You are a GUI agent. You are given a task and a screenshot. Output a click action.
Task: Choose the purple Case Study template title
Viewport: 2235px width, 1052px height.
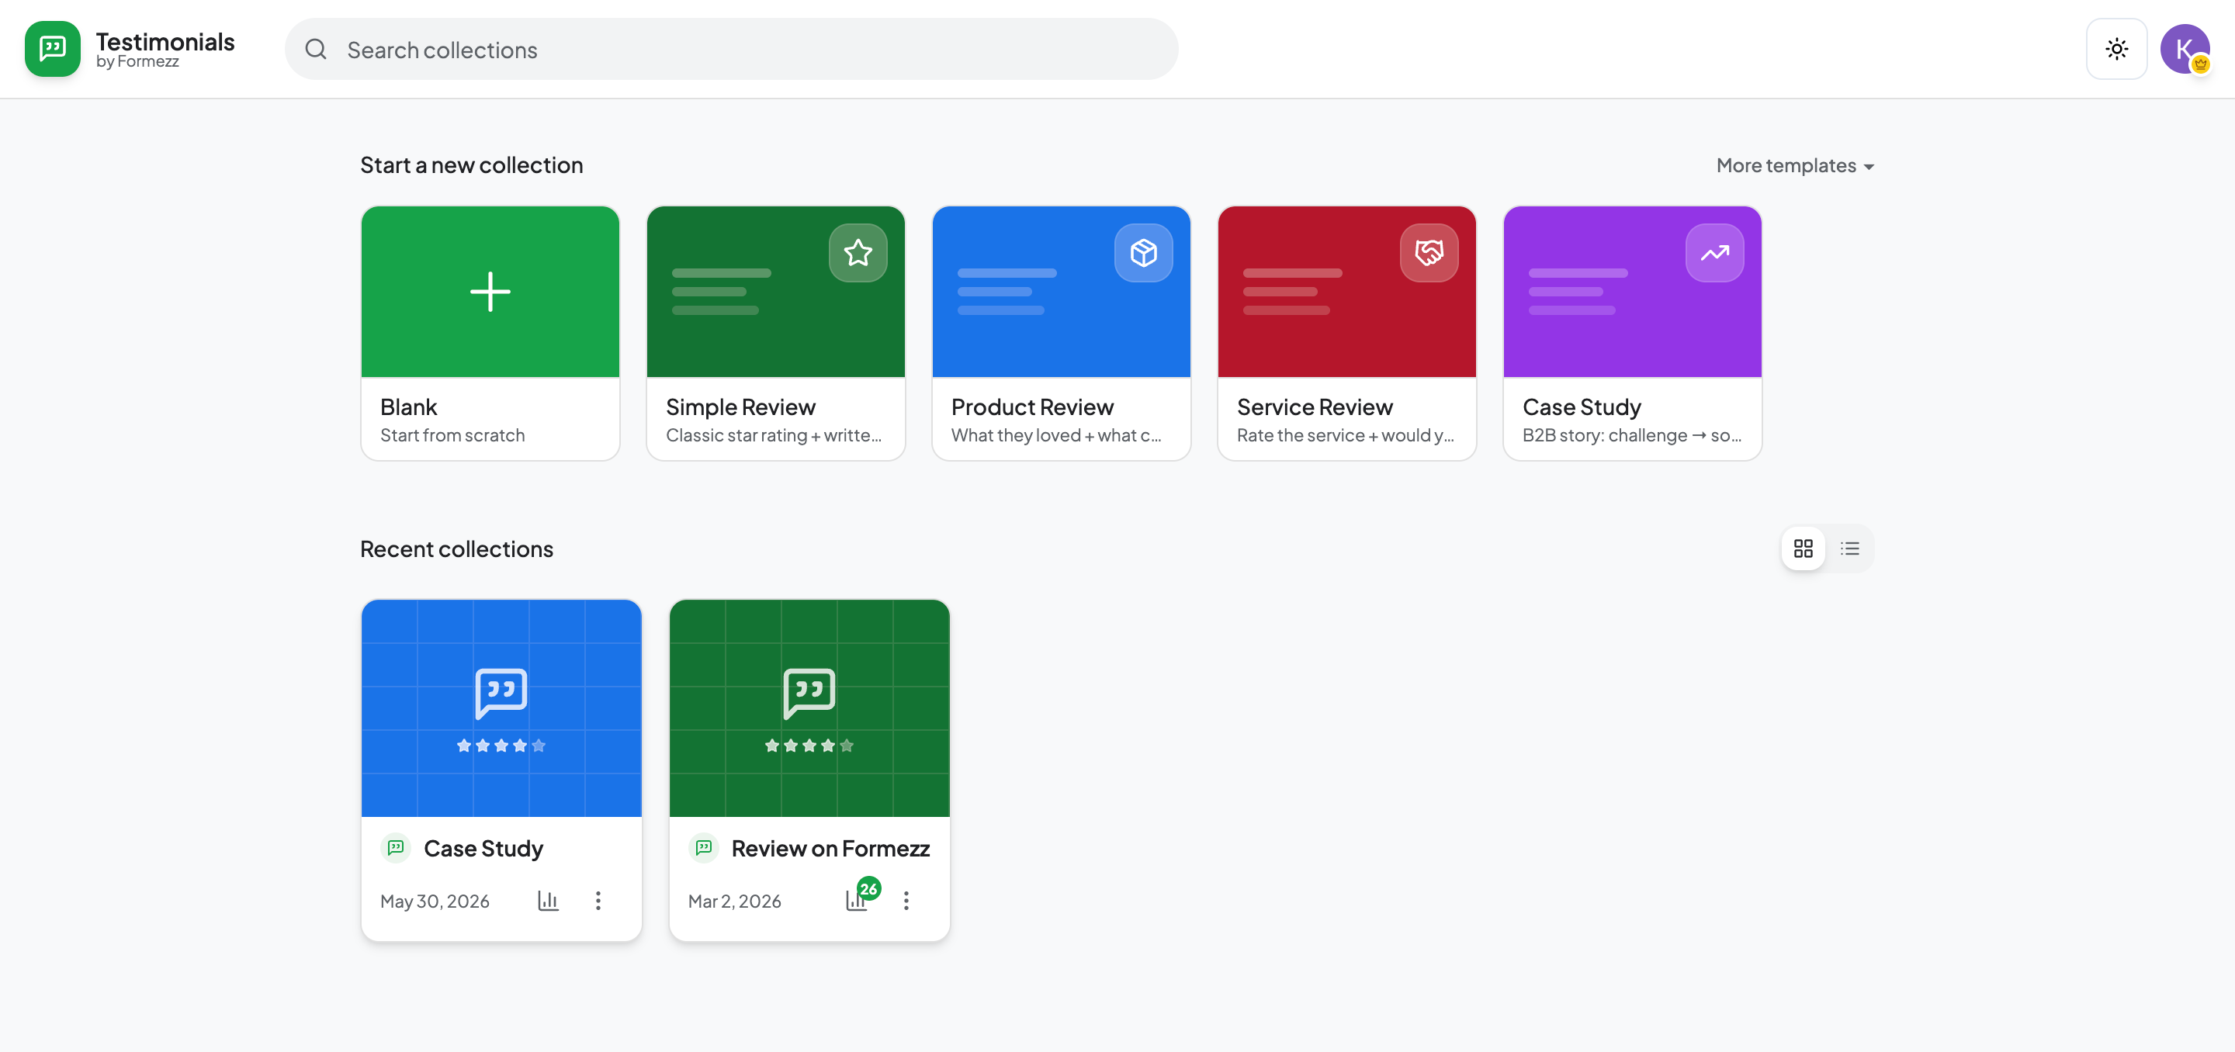1581,407
